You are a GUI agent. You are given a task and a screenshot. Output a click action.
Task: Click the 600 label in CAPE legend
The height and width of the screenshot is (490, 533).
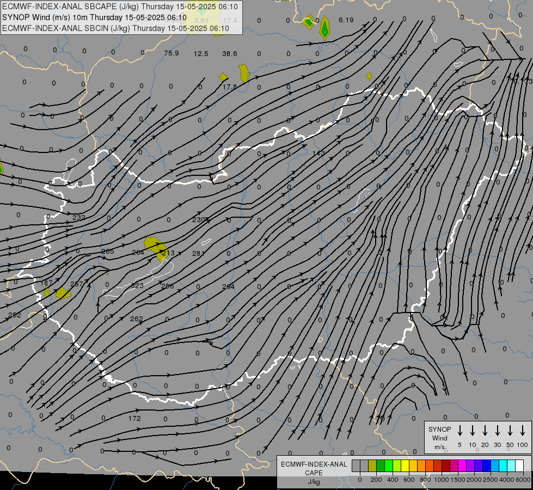click(x=409, y=480)
